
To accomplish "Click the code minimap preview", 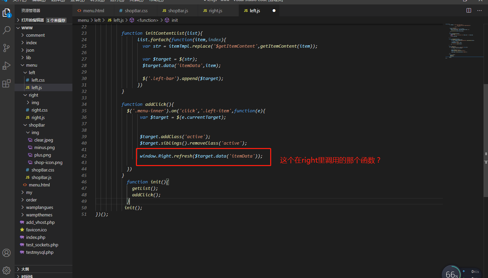I will tap(464, 41).
